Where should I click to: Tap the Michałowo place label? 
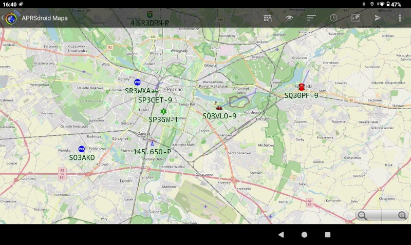pos(267,145)
